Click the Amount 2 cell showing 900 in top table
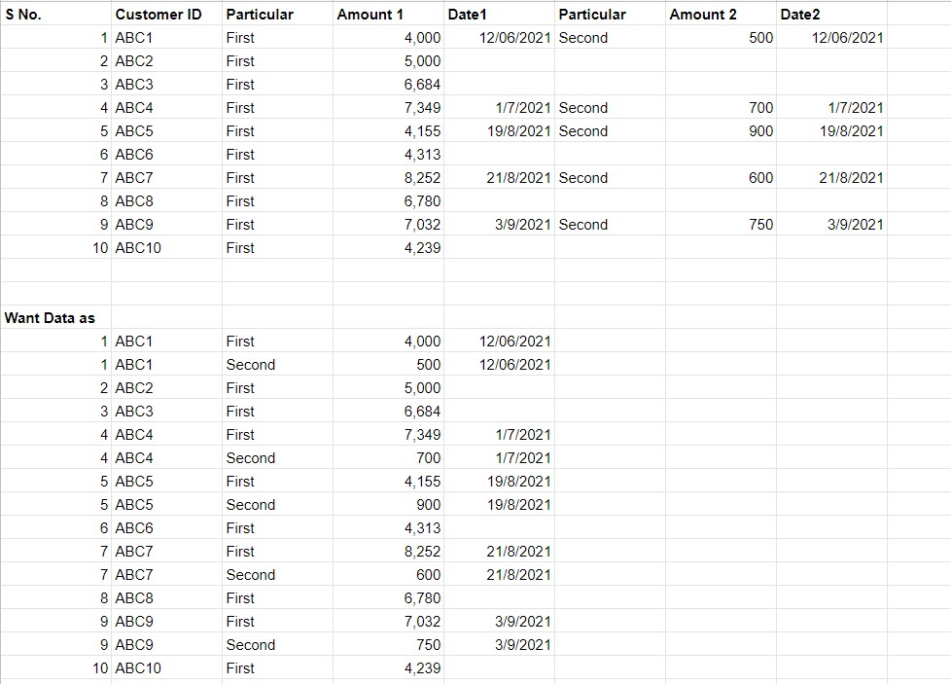 721,131
